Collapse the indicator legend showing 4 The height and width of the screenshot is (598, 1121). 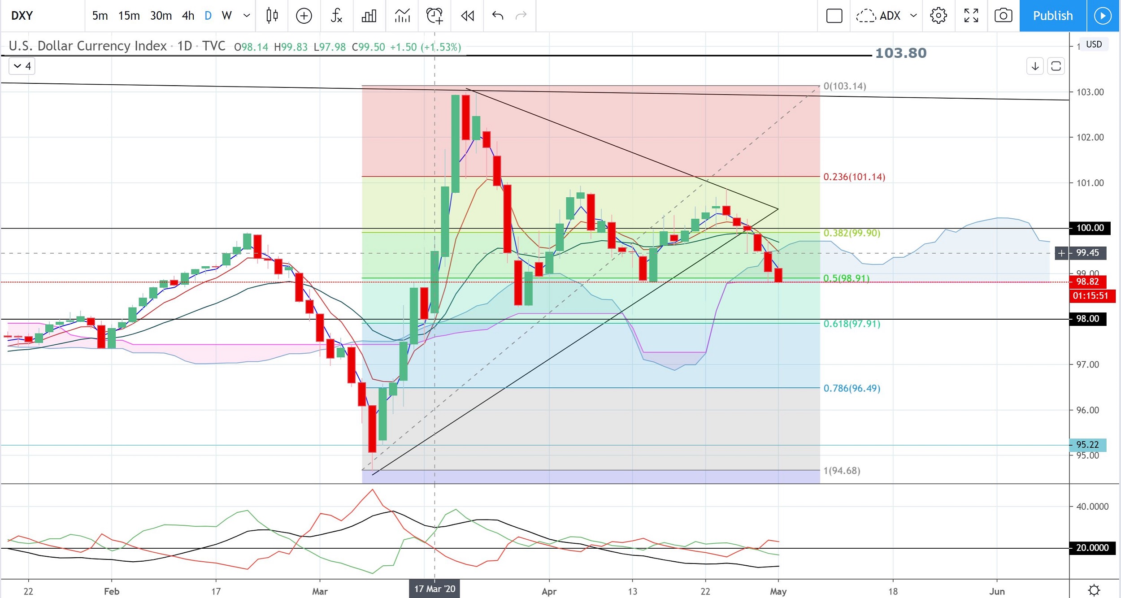22,66
